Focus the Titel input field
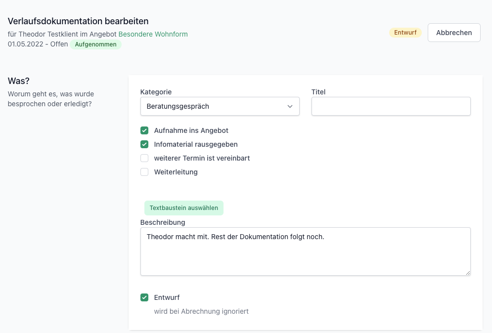 pos(391,106)
